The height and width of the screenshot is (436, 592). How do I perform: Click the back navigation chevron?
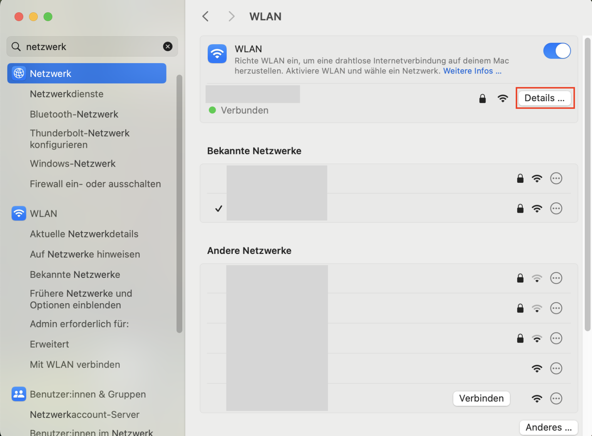click(205, 16)
